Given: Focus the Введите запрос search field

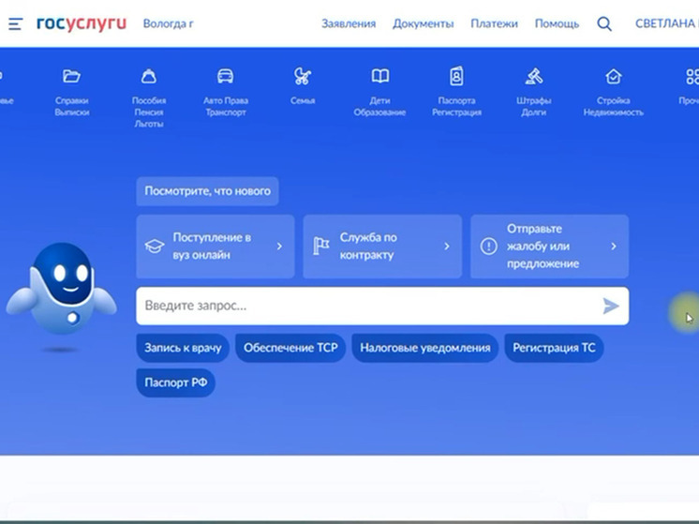Looking at the screenshot, I should tap(382, 306).
